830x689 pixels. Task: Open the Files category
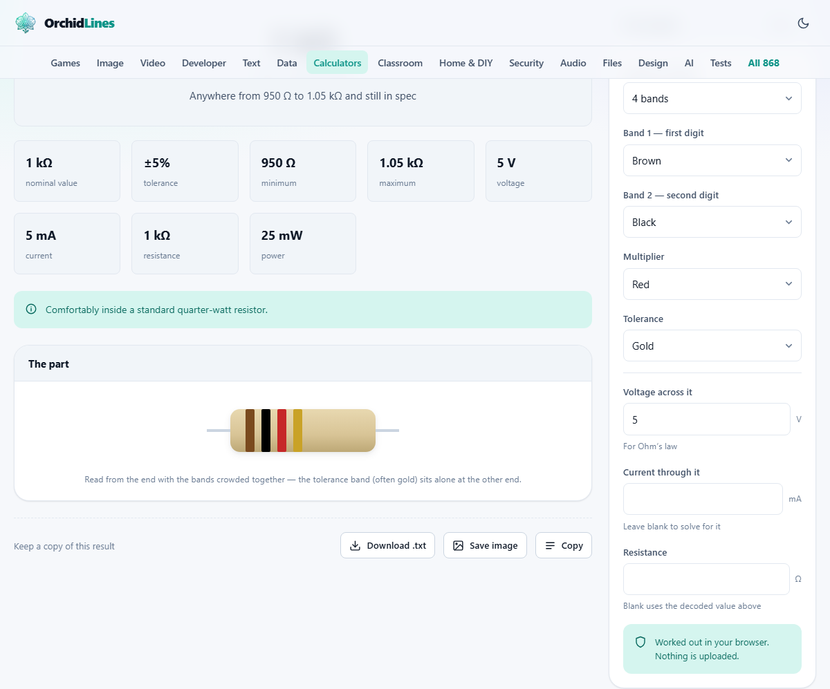tap(612, 63)
